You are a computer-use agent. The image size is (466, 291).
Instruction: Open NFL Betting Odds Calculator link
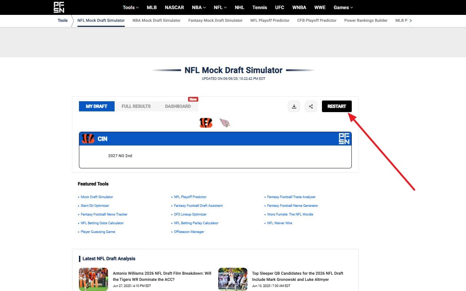pyautogui.click(x=102, y=223)
